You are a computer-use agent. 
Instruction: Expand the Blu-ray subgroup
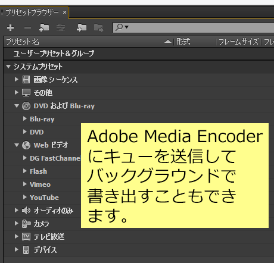click(25, 118)
